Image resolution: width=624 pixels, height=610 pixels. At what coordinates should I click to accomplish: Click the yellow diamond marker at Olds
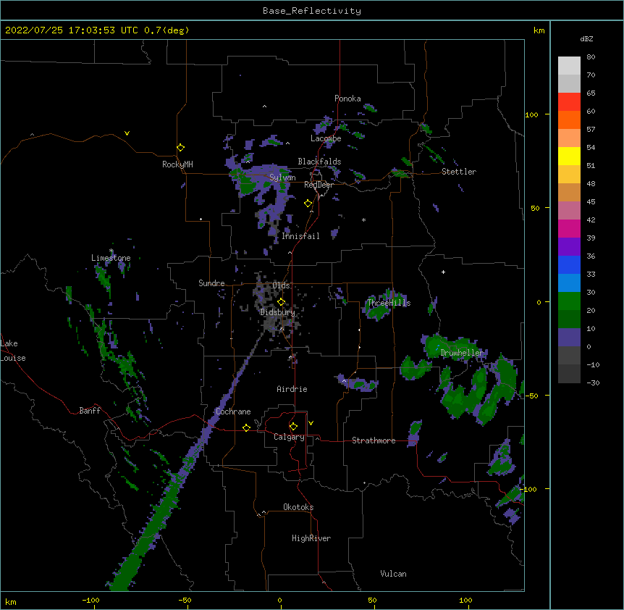point(281,302)
